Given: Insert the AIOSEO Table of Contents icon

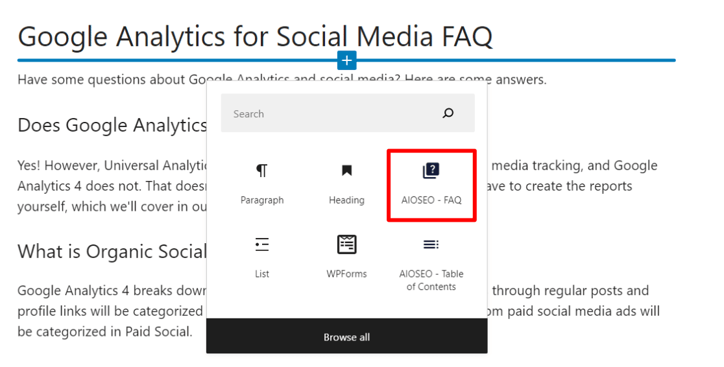Looking at the screenshot, I should (431, 244).
